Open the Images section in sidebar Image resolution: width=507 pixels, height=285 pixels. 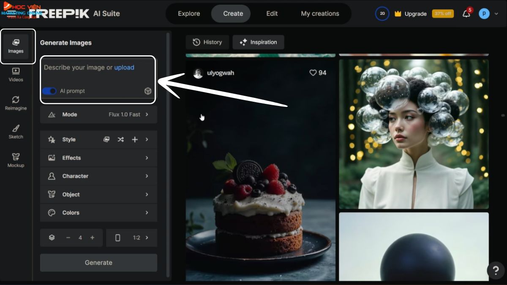[x=16, y=46]
